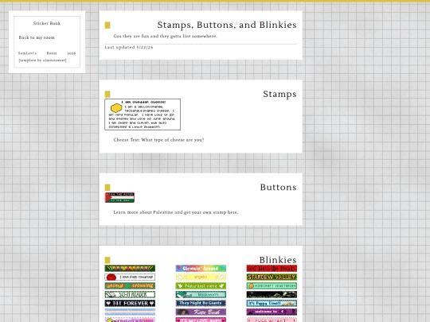Screen dimensions: 430x322
Task: Click the "They Might Be Giants" blinkie
Action: click(x=201, y=304)
